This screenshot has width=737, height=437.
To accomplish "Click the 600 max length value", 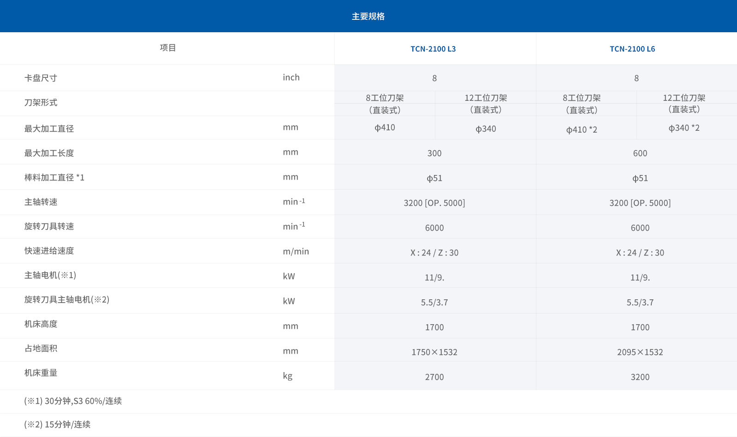I will (x=640, y=153).
